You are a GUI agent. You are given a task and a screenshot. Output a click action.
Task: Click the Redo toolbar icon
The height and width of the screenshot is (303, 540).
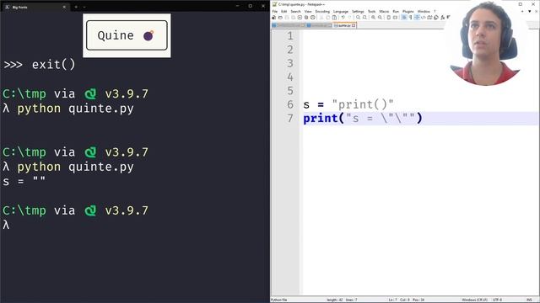[x=350, y=18]
